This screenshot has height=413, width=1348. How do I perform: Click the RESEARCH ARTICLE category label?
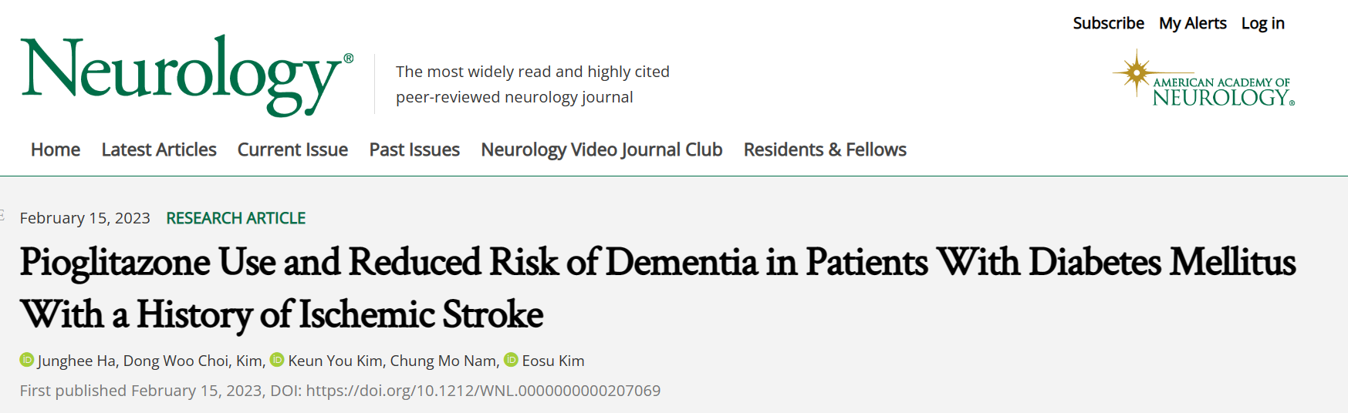point(236,218)
